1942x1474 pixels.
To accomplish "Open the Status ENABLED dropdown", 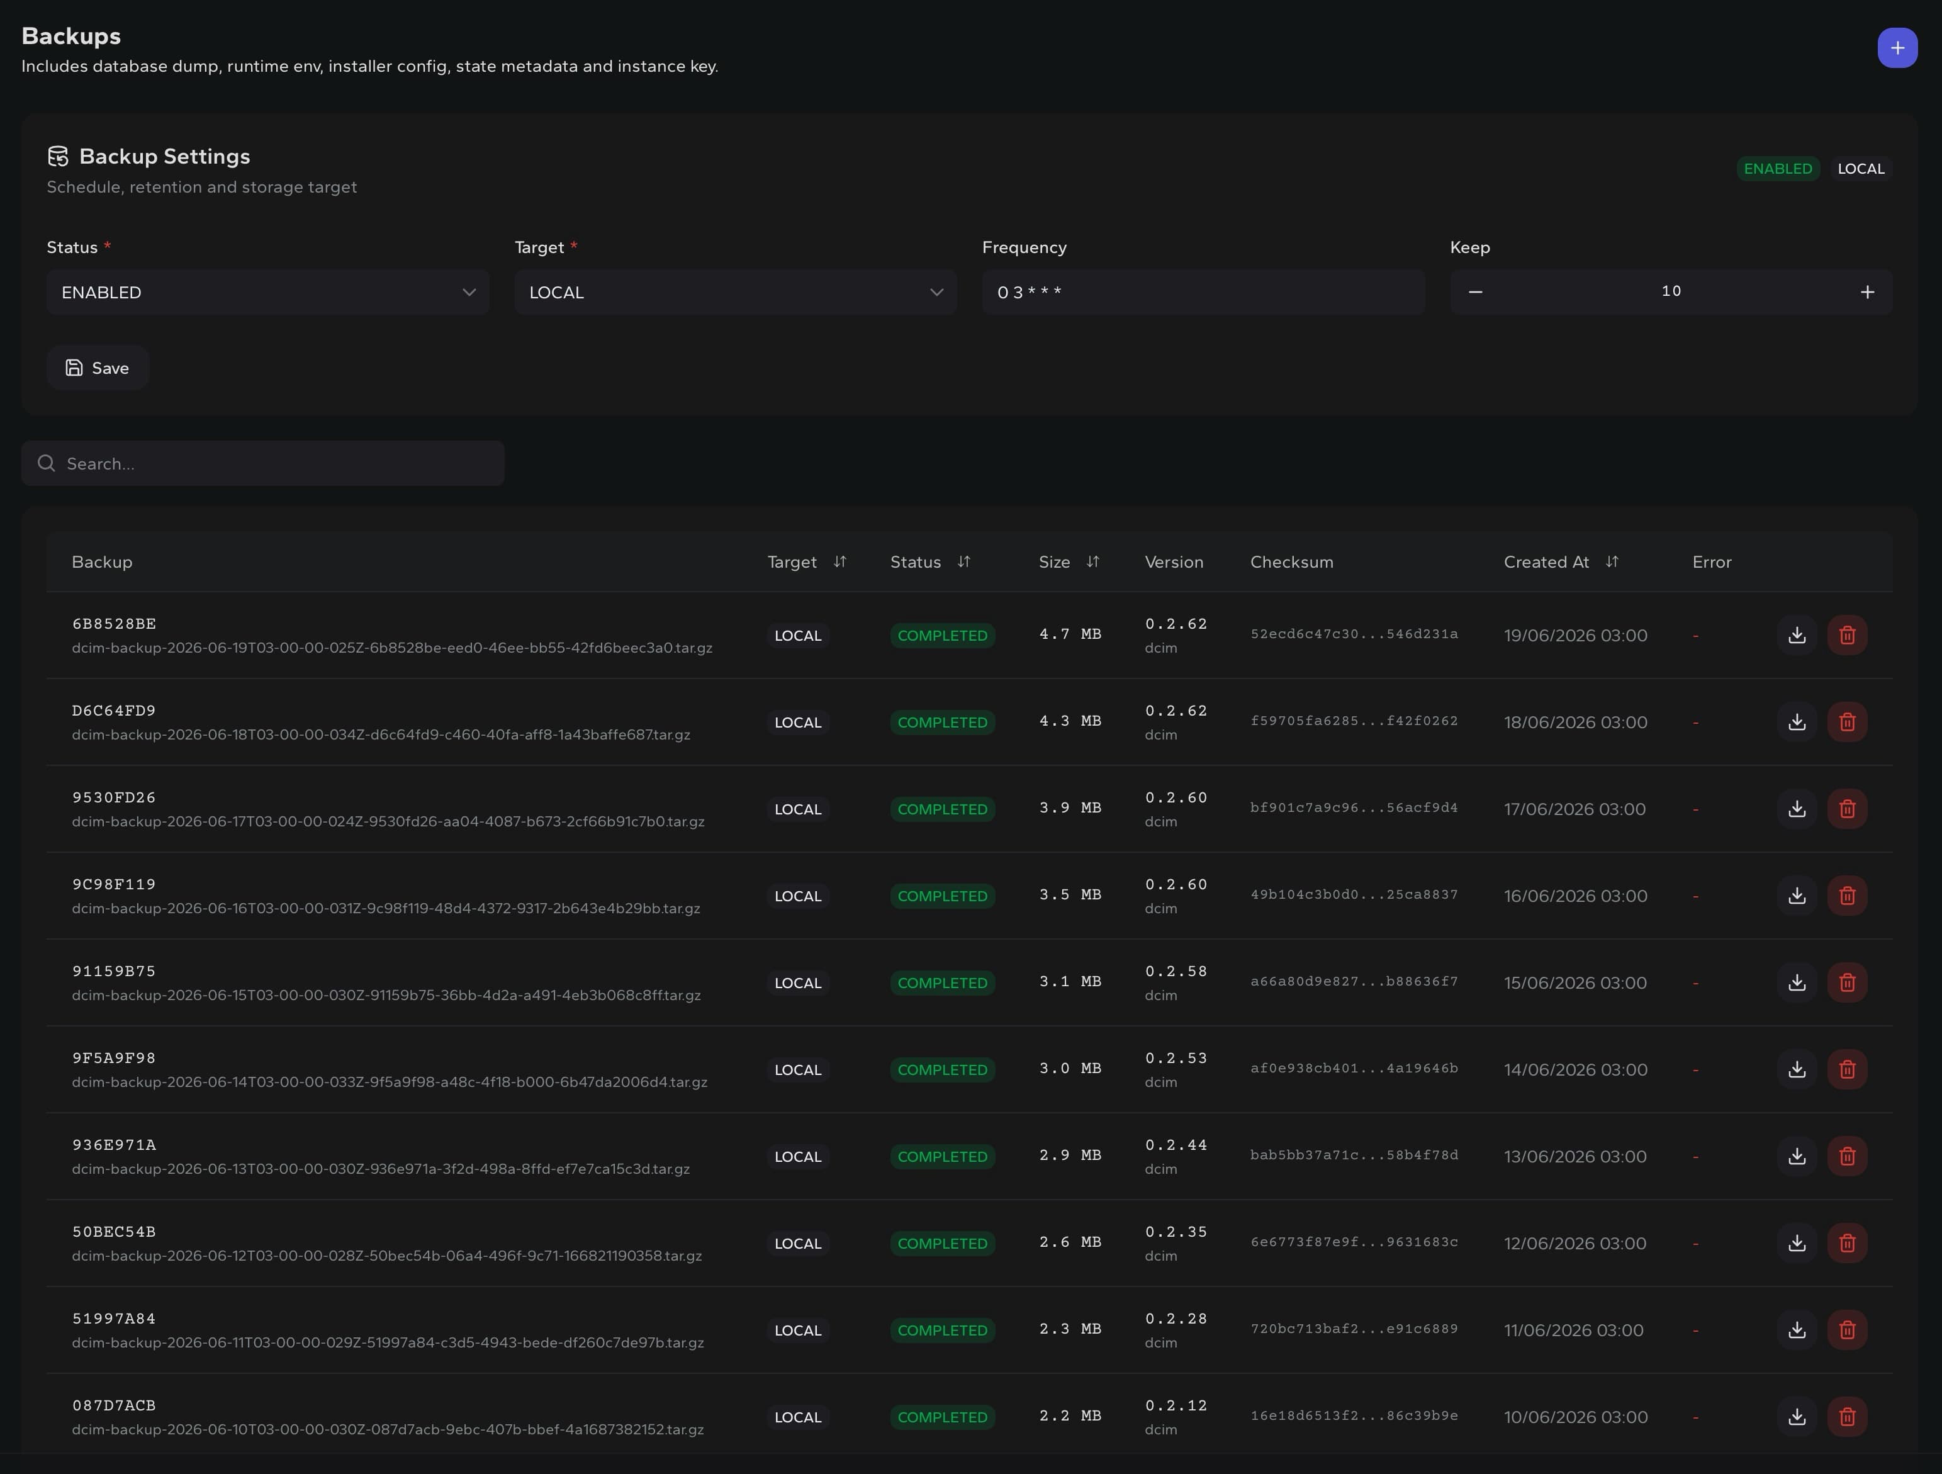I will (x=268, y=292).
